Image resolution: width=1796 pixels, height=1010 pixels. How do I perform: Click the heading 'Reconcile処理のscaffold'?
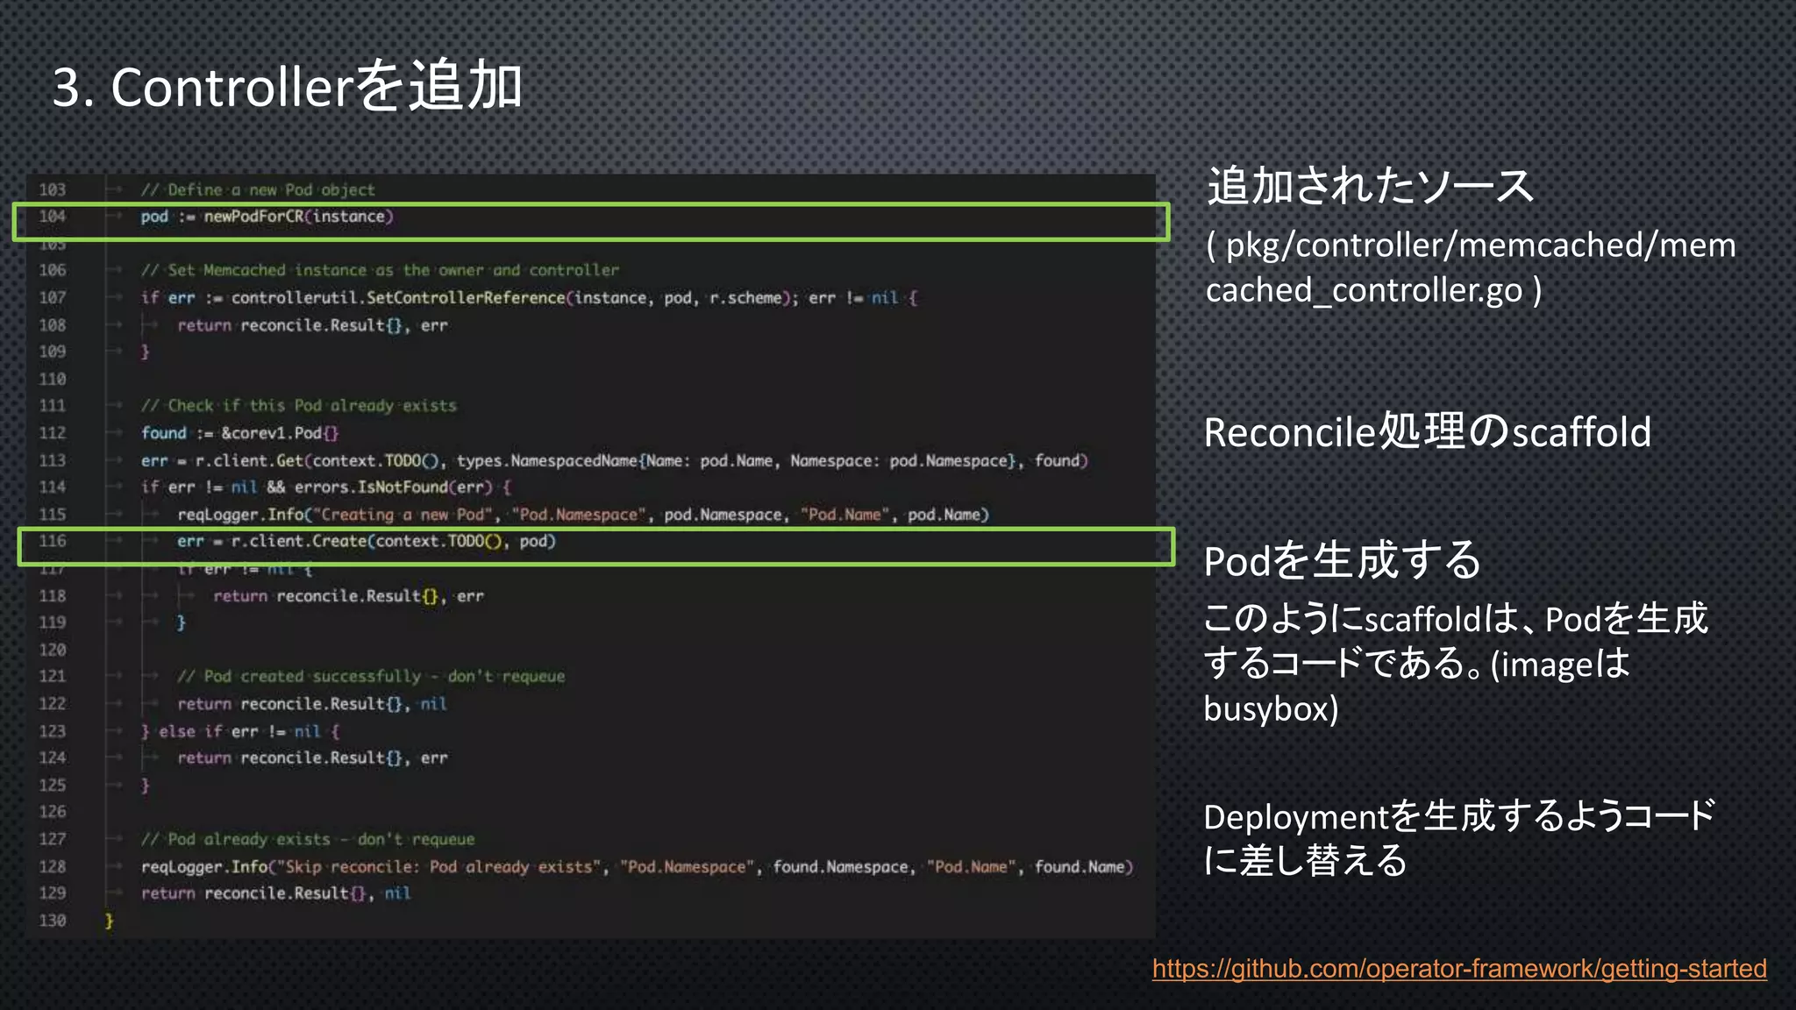click(x=1428, y=432)
